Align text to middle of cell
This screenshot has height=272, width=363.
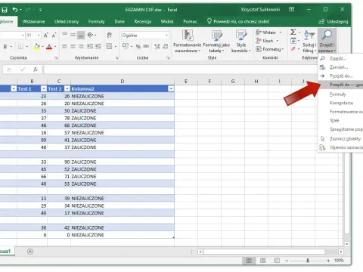coord(73,35)
